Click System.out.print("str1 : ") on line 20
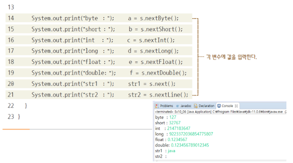This screenshot has width=293, height=163. pyautogui.click(x=73, y=84)
